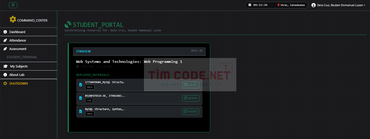The width and height of the screenshot is (370, 139).
Task: Click the schedule clock icon
Action: [78, 66]
